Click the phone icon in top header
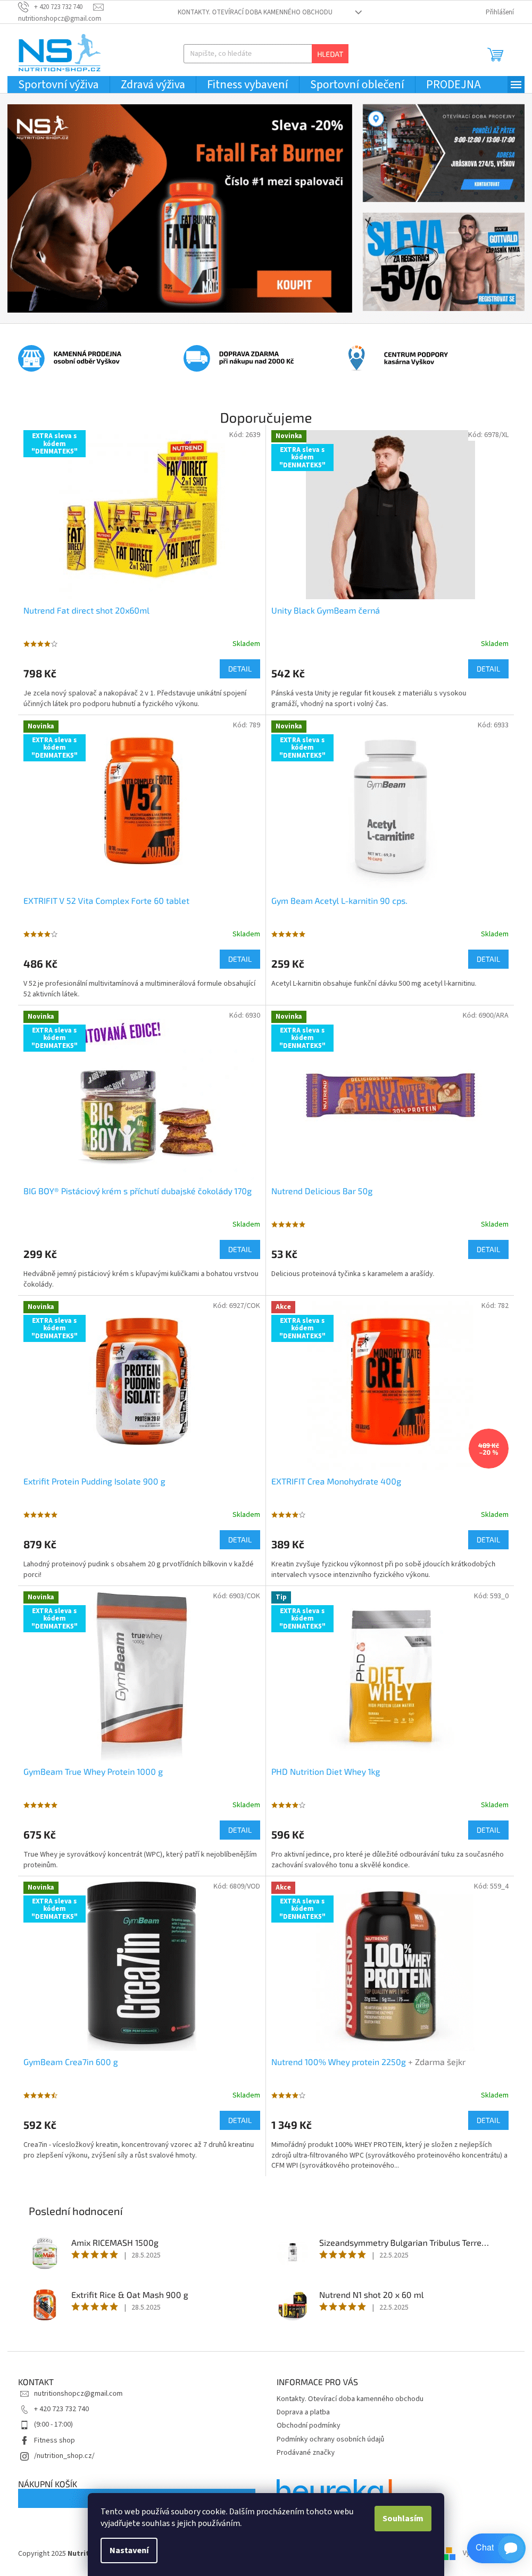The width and height of the screenshot is (532, 2576). (x=23, y=7)
